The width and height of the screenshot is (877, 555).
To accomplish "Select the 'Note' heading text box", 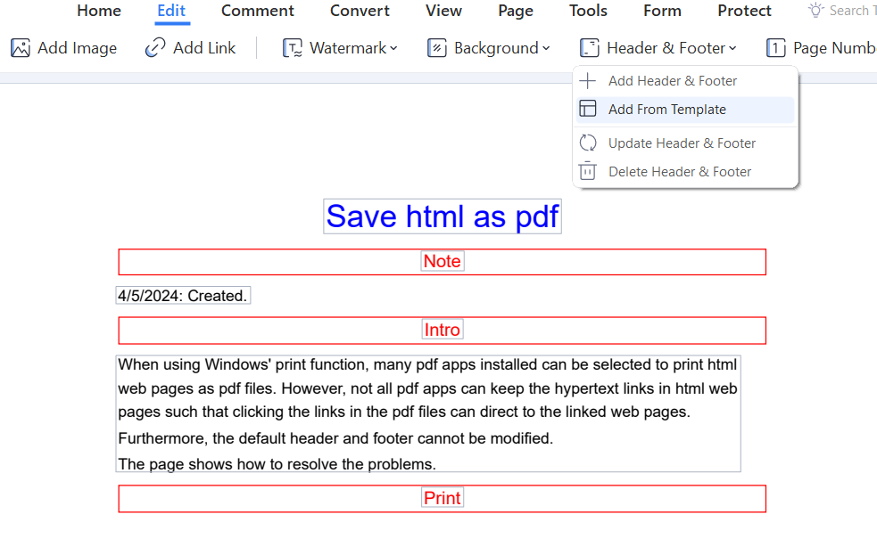I will tap(443, 261).
